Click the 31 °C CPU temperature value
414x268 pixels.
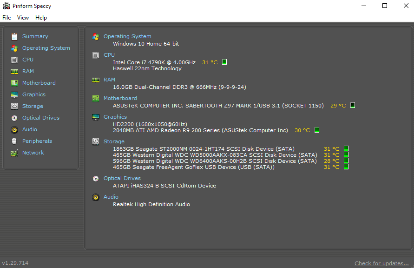[x=210, y=62]
